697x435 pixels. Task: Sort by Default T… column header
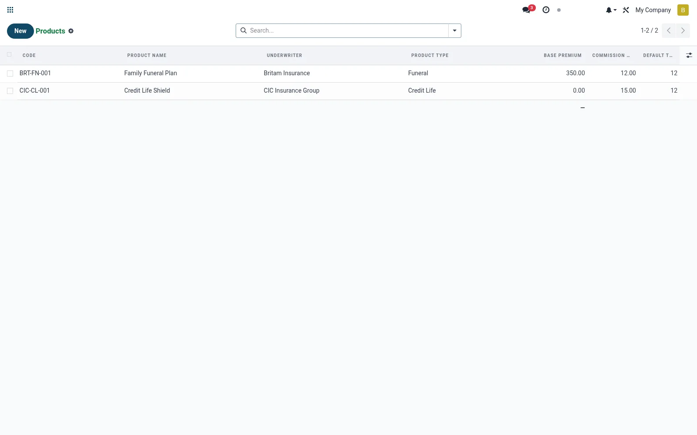658,55
